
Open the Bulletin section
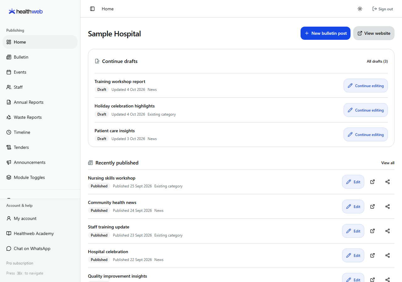40,57
